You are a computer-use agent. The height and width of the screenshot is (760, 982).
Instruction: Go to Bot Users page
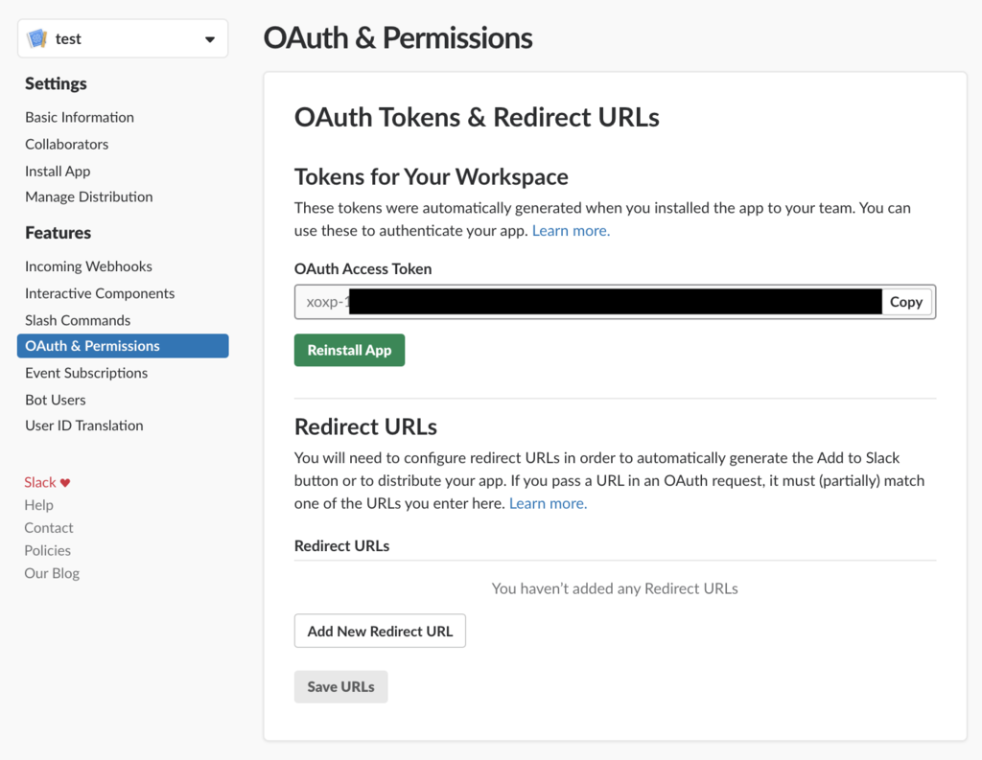tap(55, 400)
